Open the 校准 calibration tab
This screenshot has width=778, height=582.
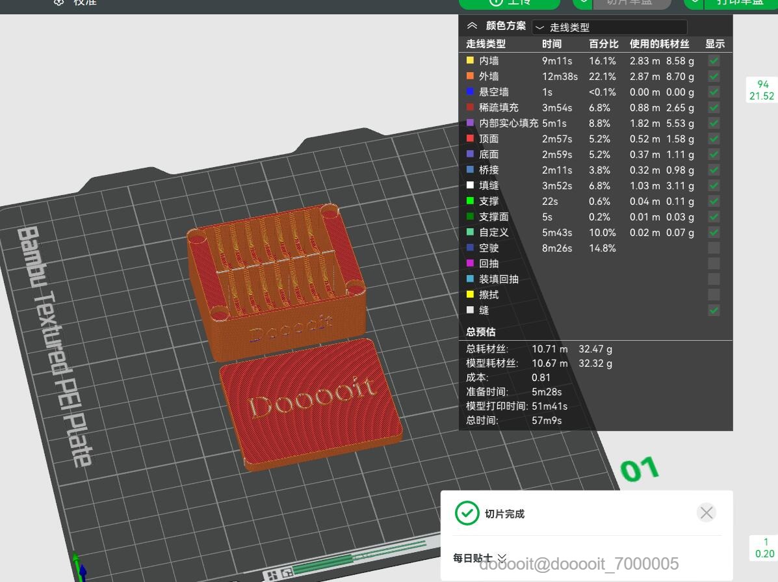84,3
